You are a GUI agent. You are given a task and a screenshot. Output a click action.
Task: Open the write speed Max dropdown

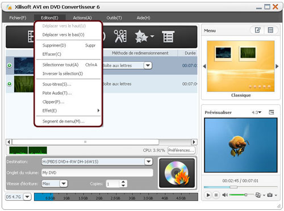click(64, 184)
